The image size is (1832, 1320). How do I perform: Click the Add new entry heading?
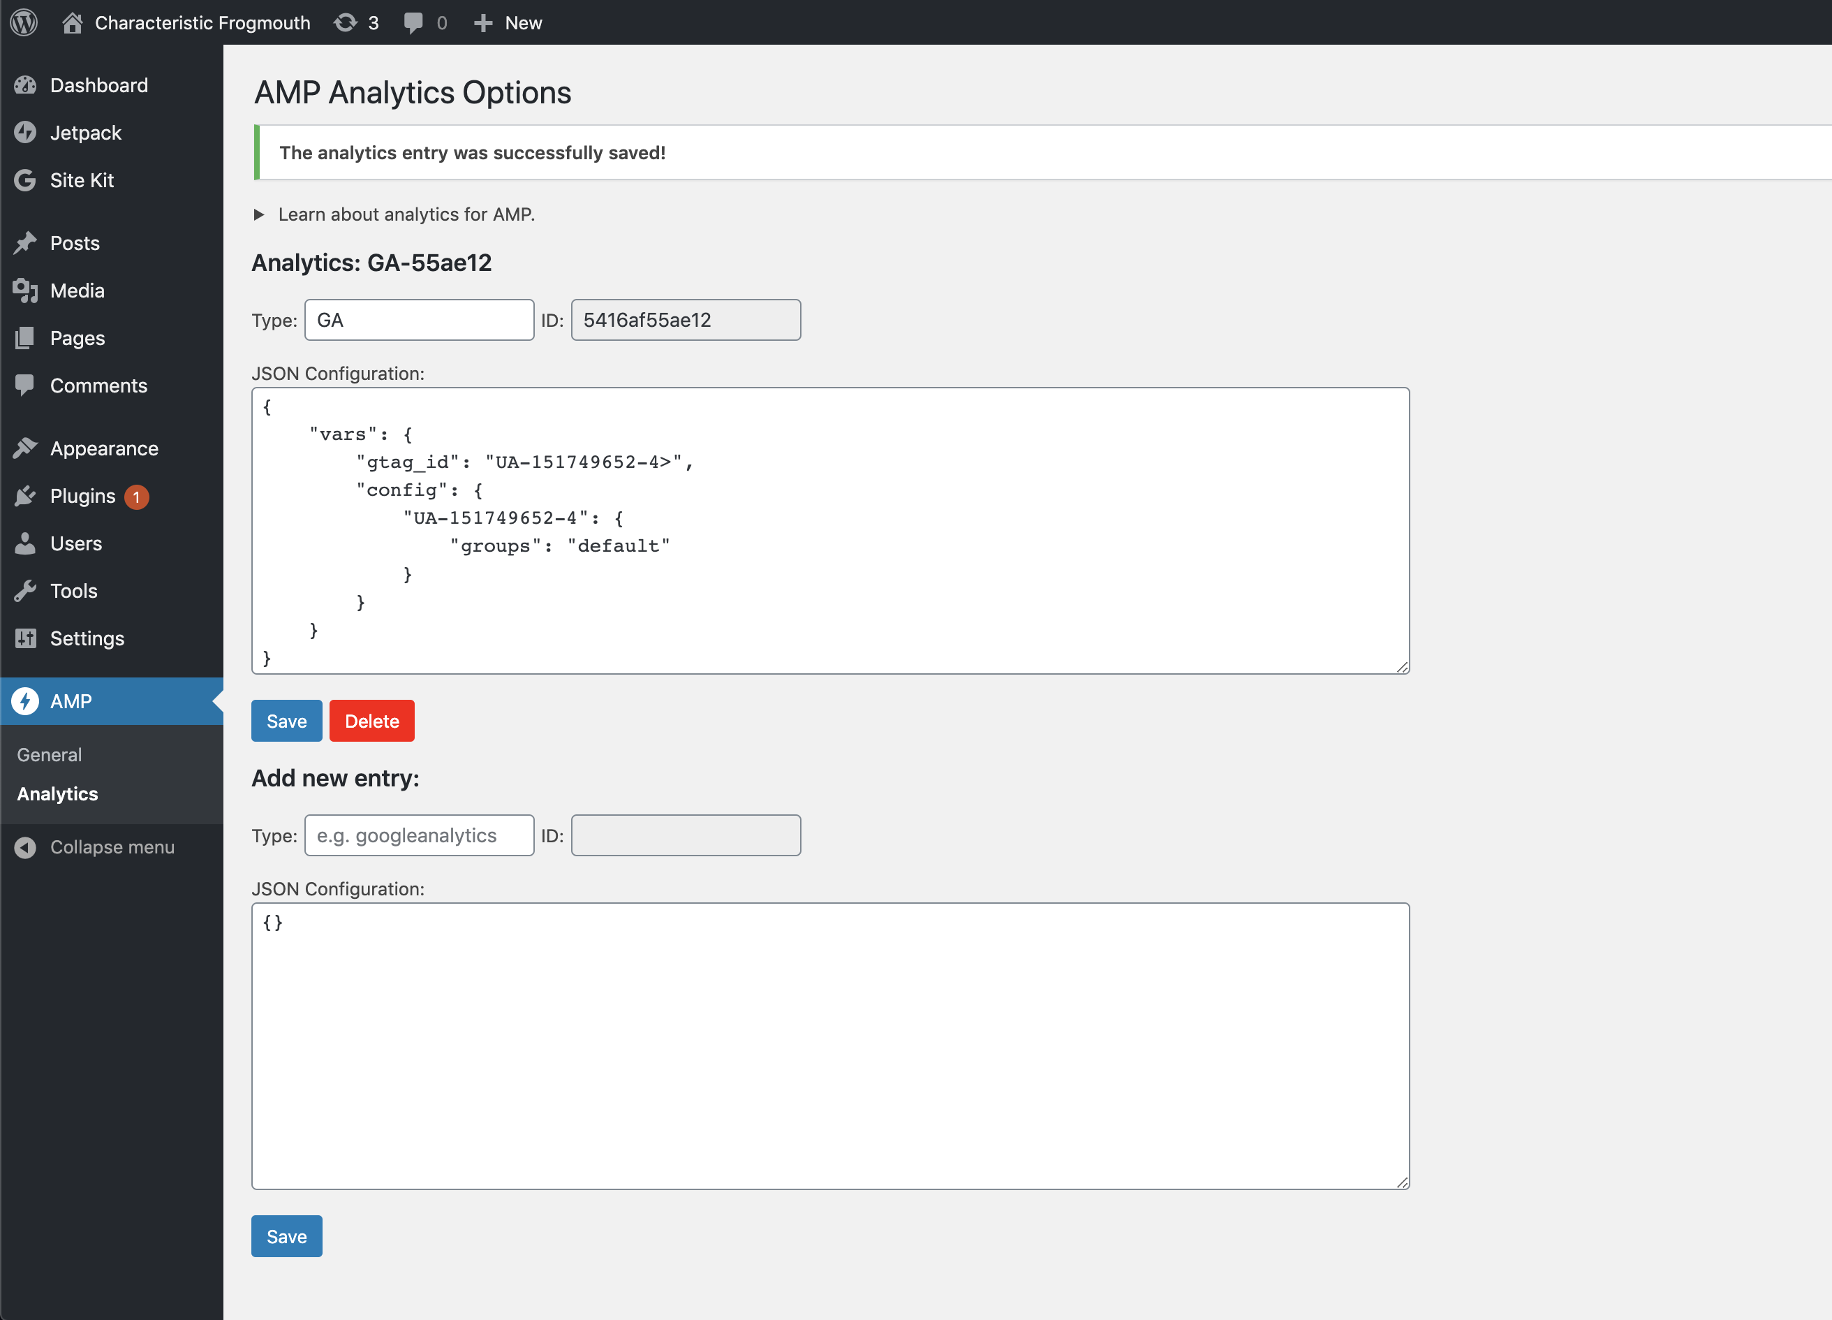point(335,778)
